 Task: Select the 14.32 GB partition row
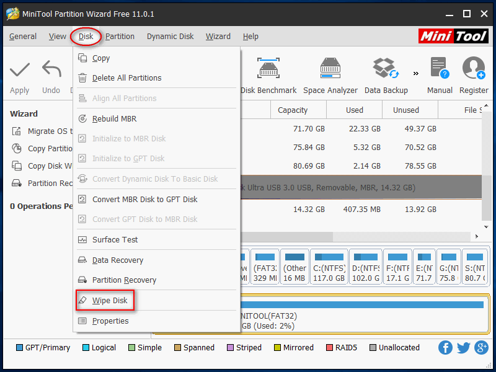tap(361, 209)
